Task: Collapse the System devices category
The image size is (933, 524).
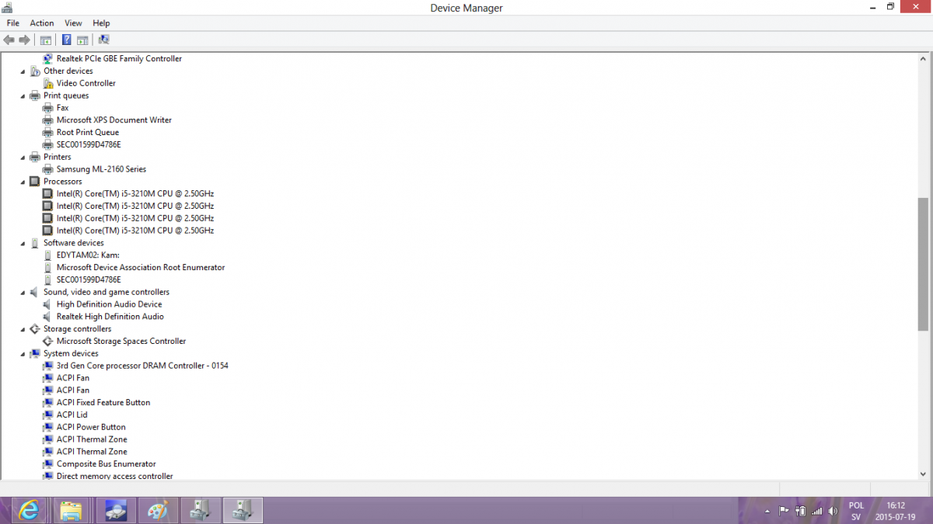Action: (23, 354)
